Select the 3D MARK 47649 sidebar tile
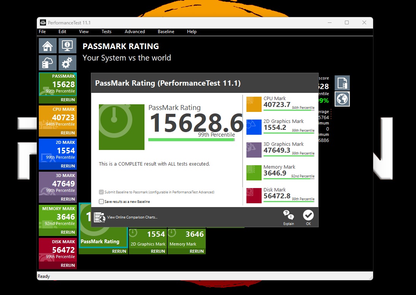Image resolution: width=416 pixels, height=295 pixels. 58,184
